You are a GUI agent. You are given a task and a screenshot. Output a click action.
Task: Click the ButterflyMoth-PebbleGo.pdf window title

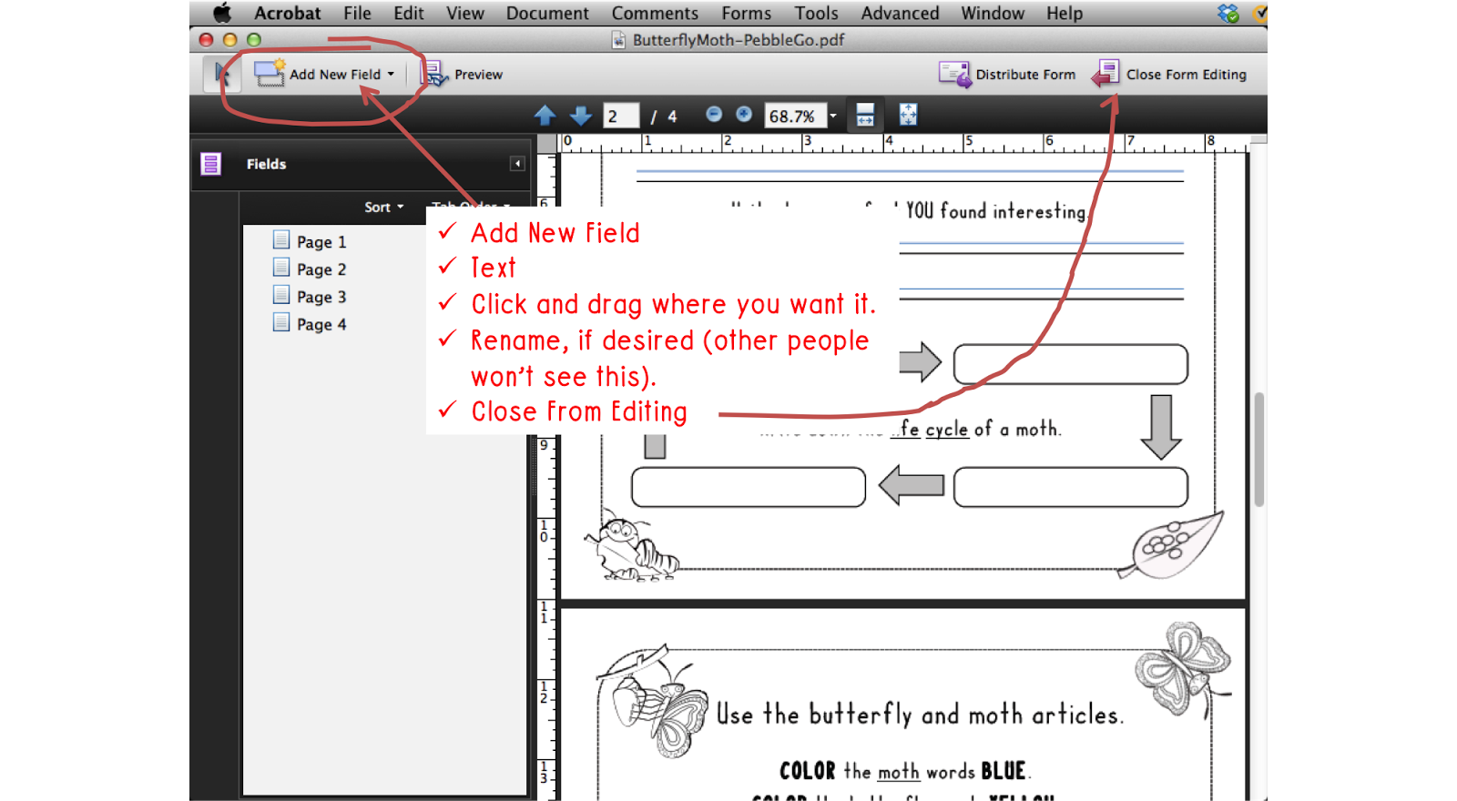[739, 40]
